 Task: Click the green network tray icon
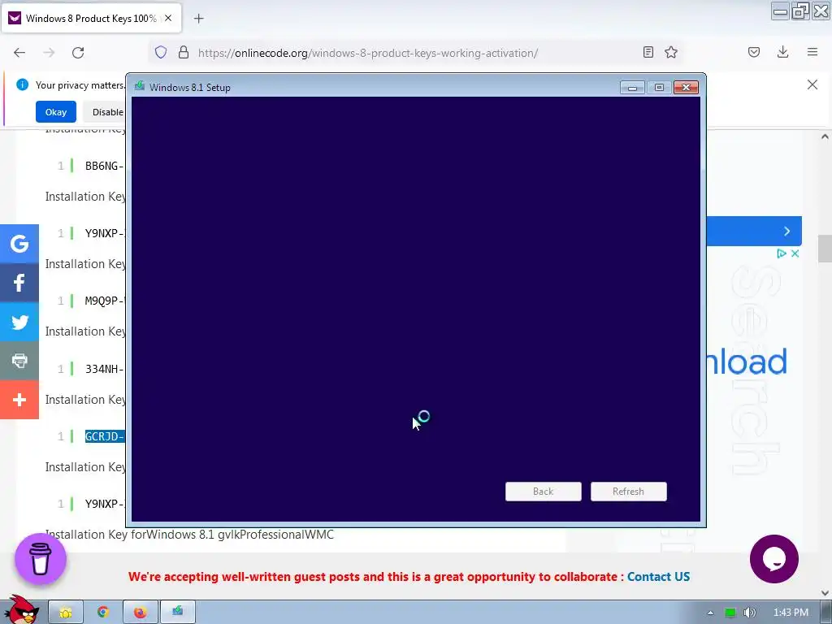730,613
